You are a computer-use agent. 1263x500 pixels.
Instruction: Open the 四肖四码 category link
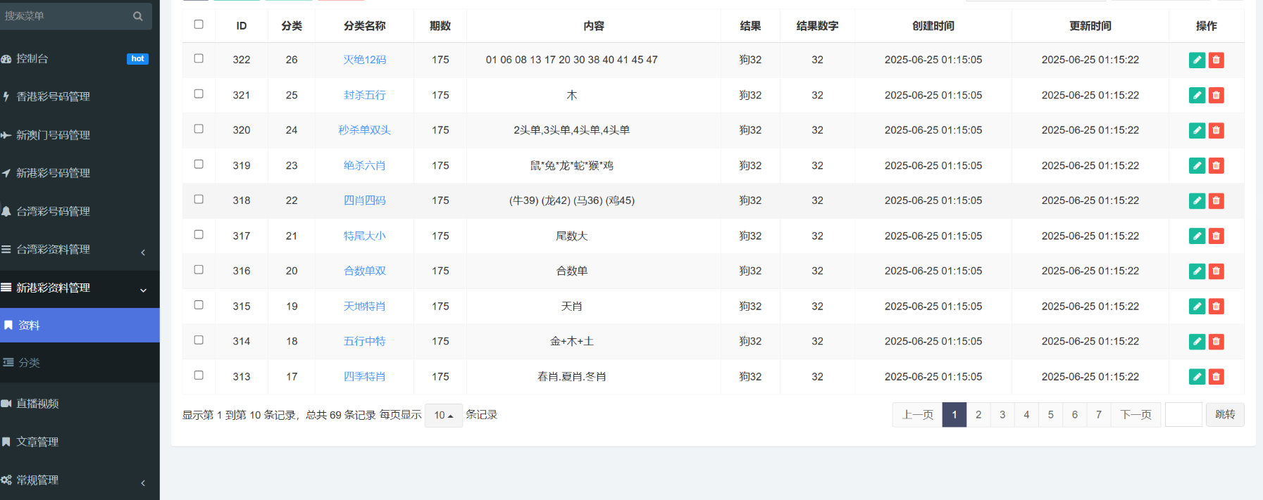pyautogui.click(x=364, y=200)
